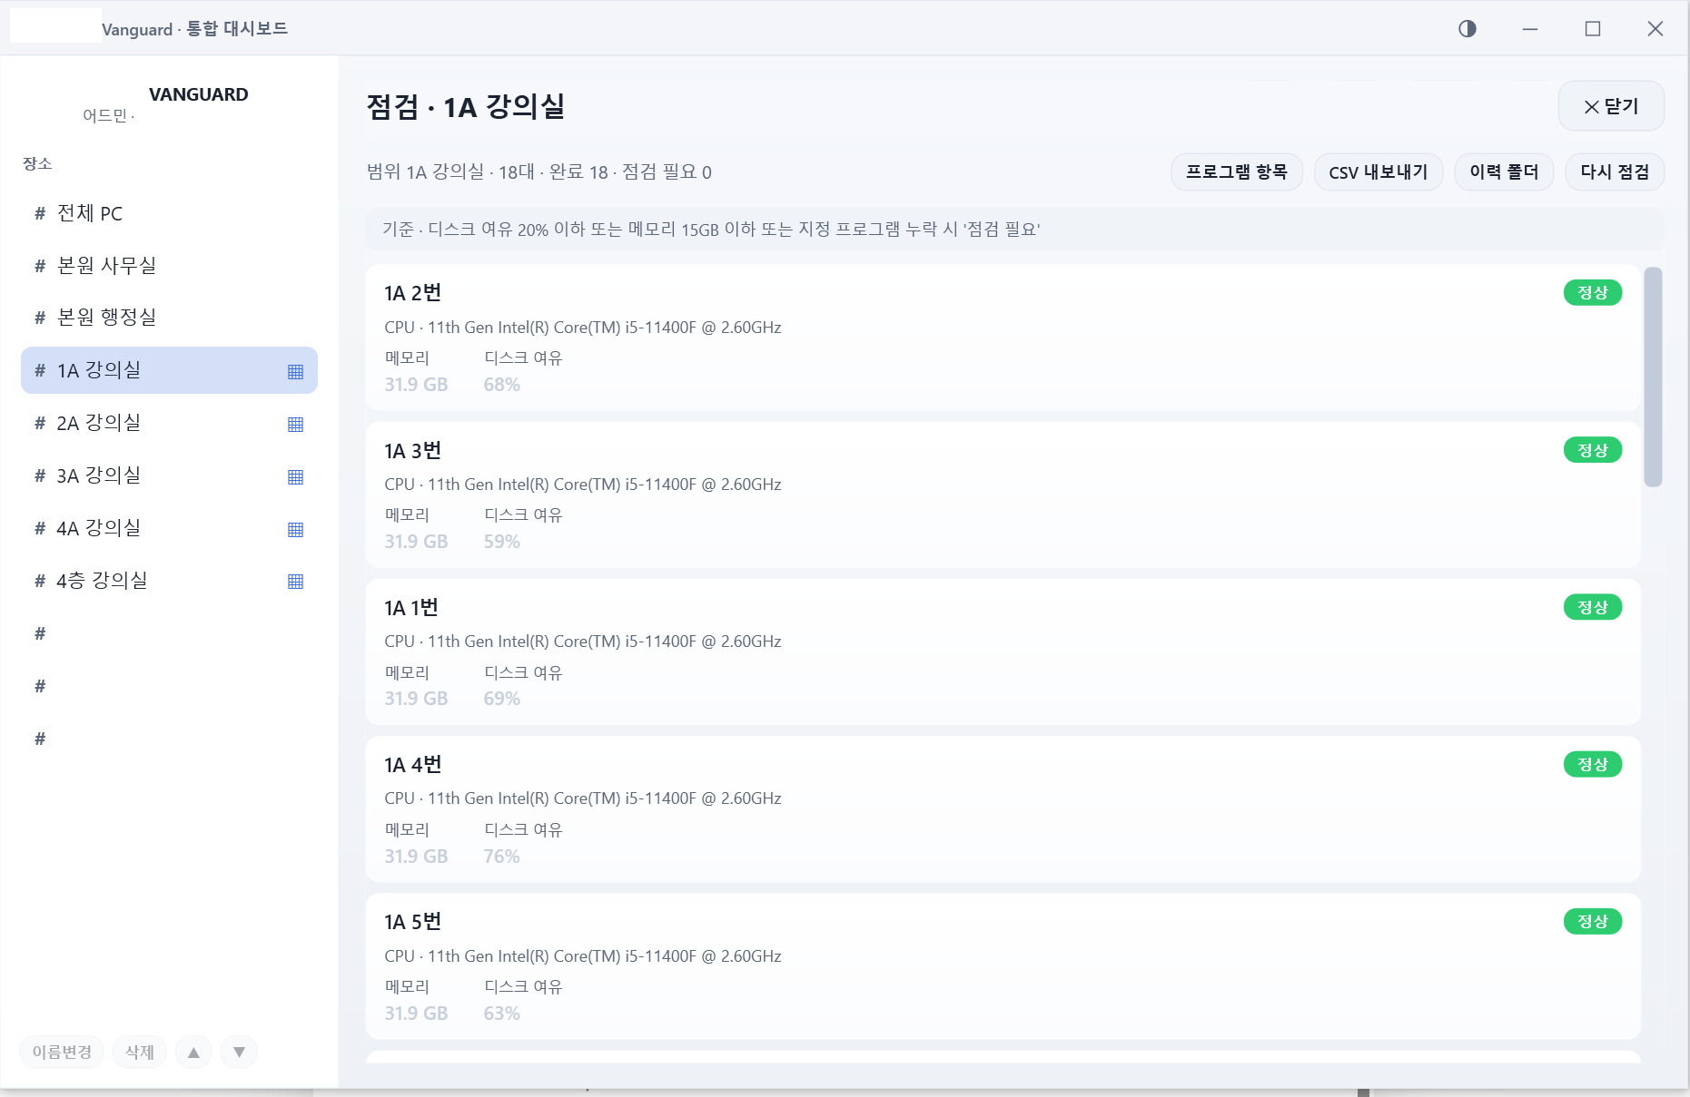Select 4A 강의실 location
Screen dimensions: 1690x1097
click(169, 528)
